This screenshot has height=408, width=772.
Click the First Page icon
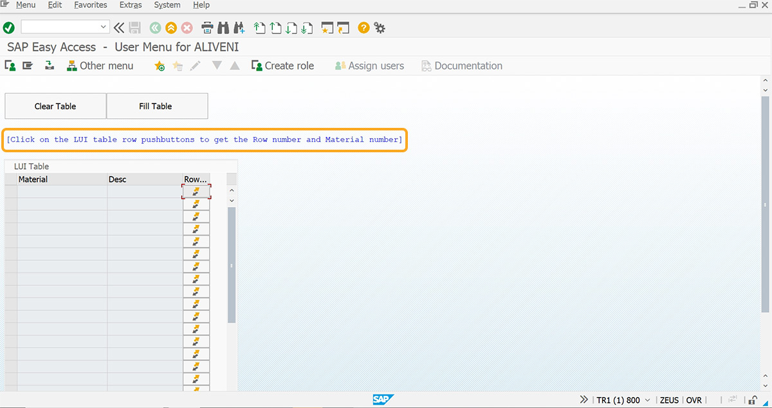click(x=259, y=28)
